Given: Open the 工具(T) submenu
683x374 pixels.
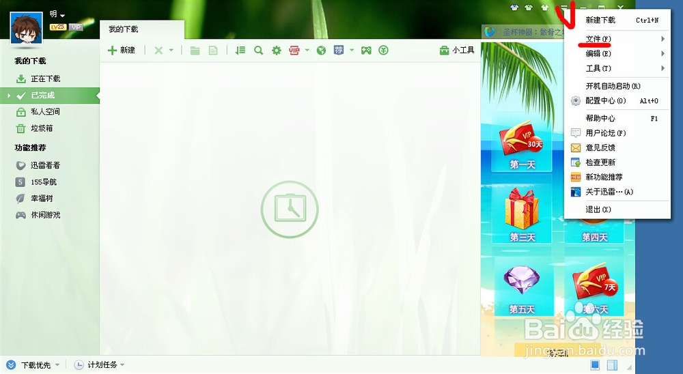Looking at the screenshot, I should coord(617,68).
